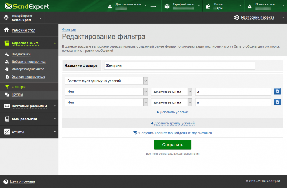Click the phone icon for SMS-рассылки
Image resolution: width=287 pixels, height=188 pixels.
coord(7,119)
